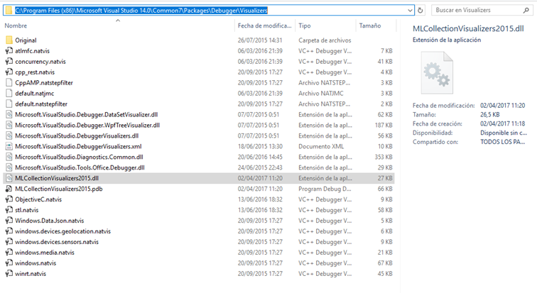This screenshot has height=293, width=537.
Task: Click the CppAMP.natstepfilter file icon
Action: pos(9,82)
